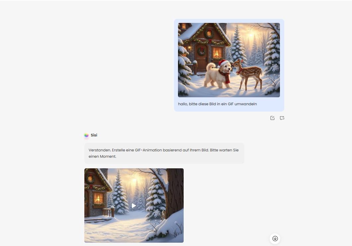This screenshot has height=246, width=352.
Task: Click the glowing cabin window in video preview
Action: [x=98, y=198]
